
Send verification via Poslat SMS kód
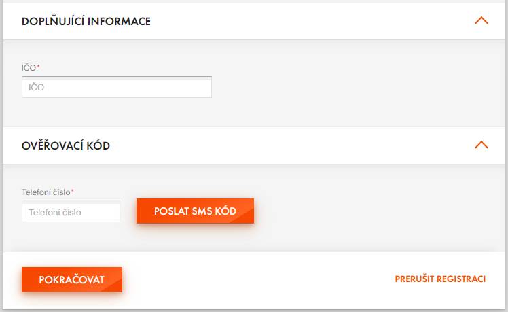pos(195,211)
